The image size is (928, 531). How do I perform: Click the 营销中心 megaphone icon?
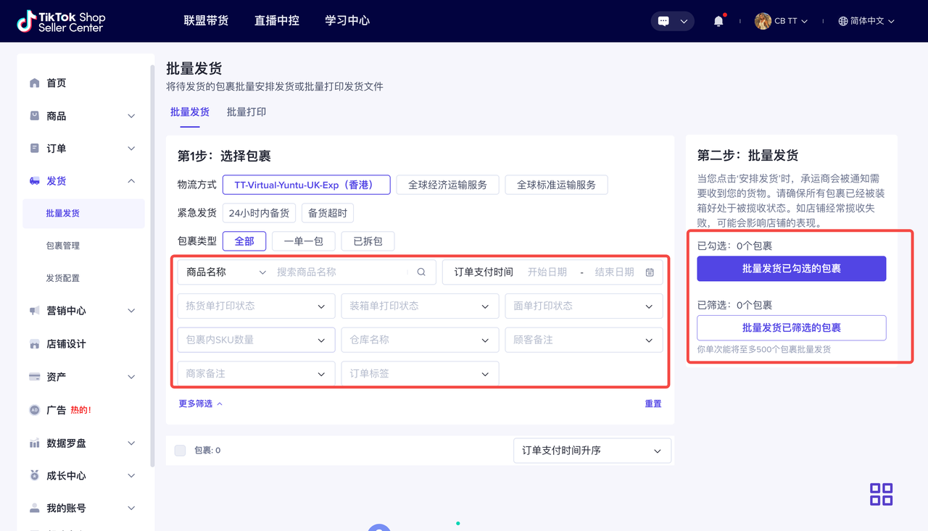tap(34, 311)
